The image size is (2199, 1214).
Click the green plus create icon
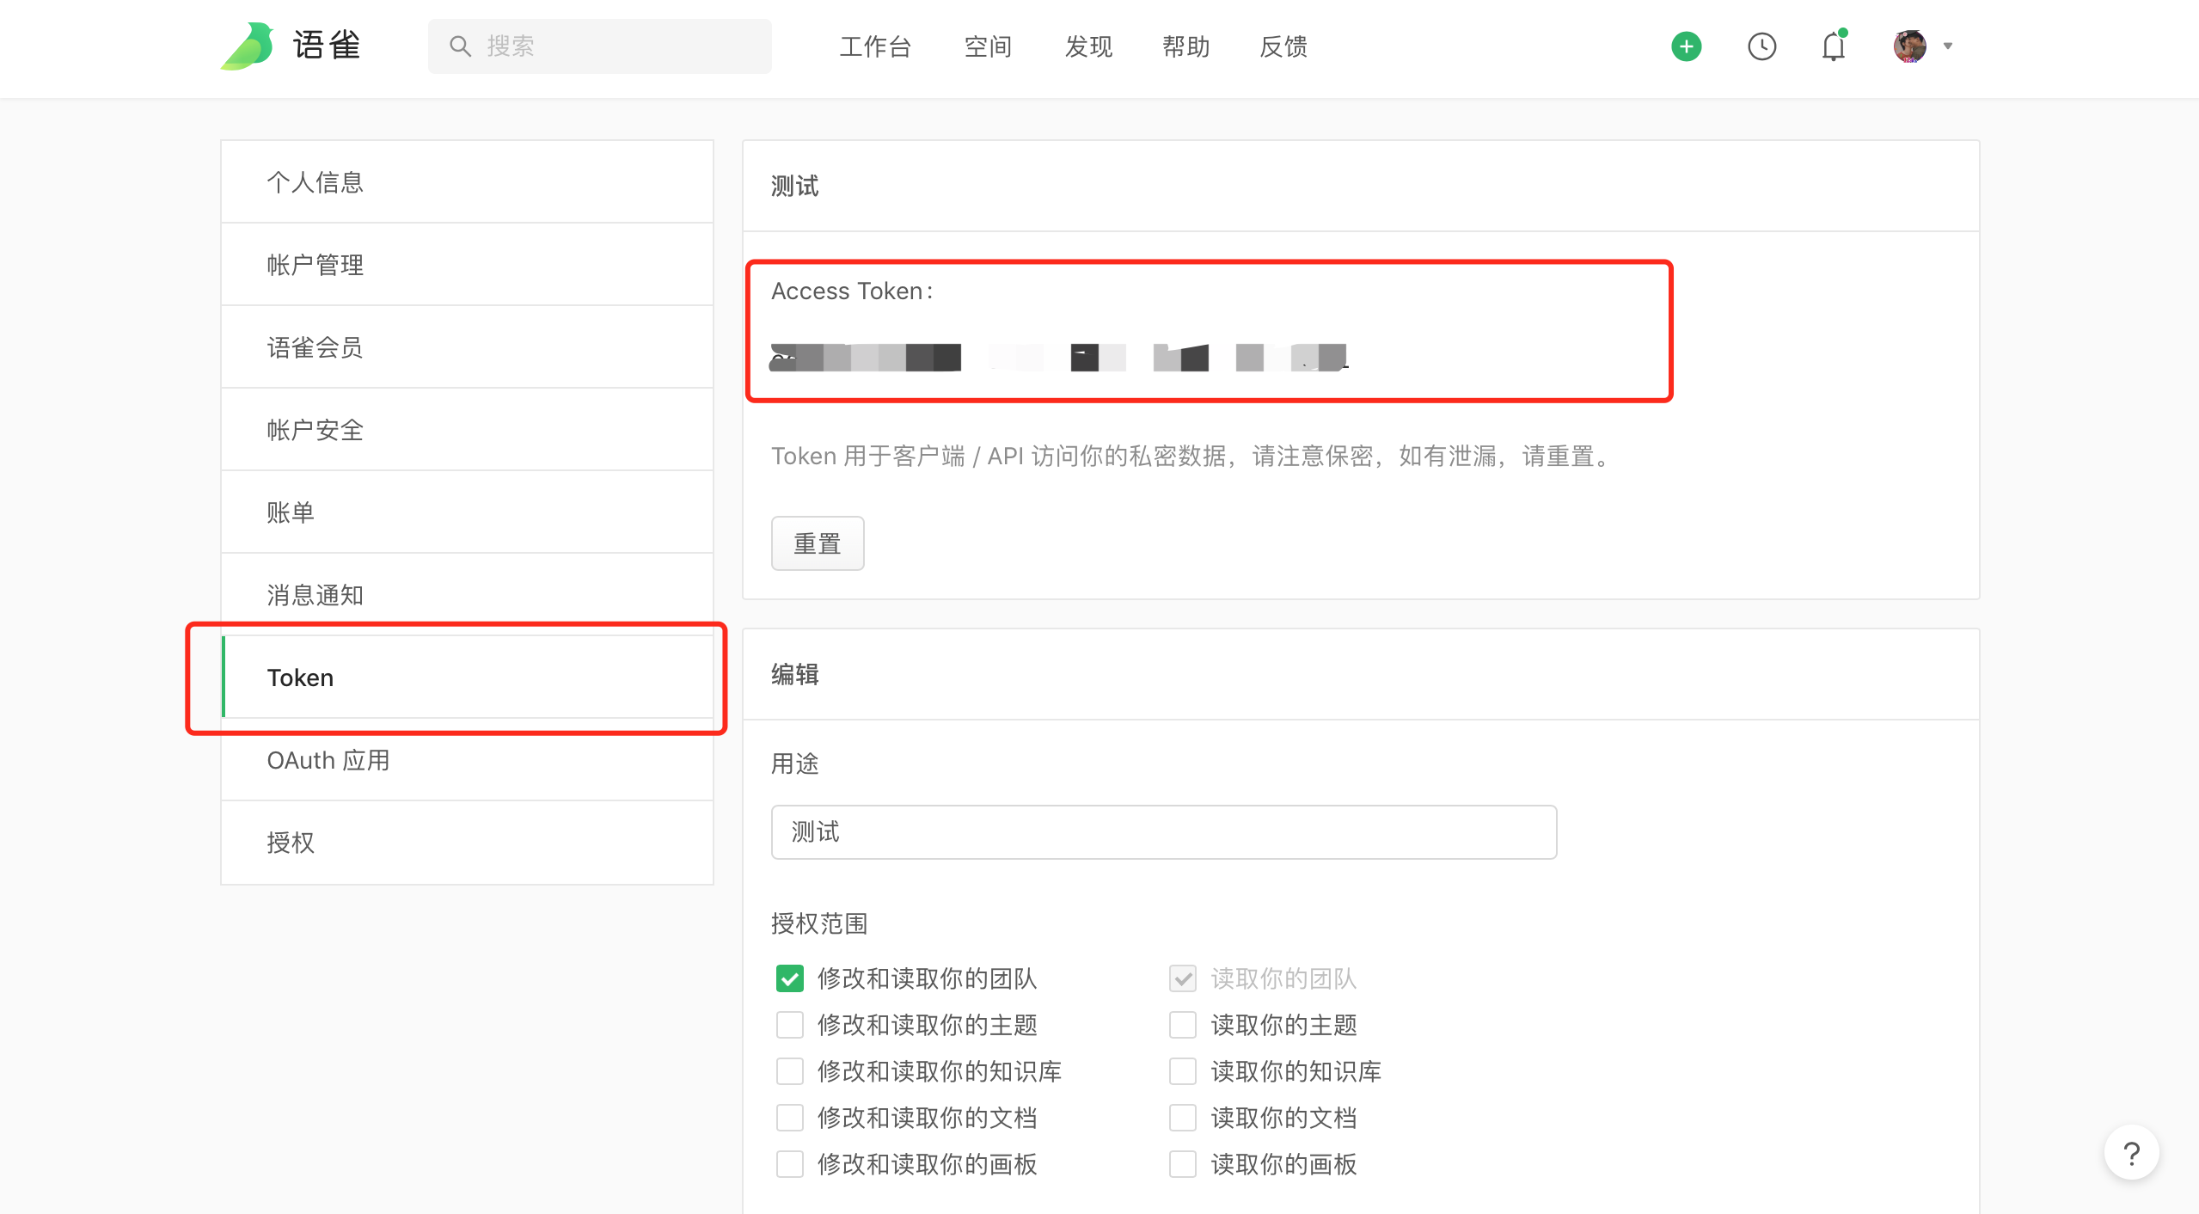point(1686,46)
